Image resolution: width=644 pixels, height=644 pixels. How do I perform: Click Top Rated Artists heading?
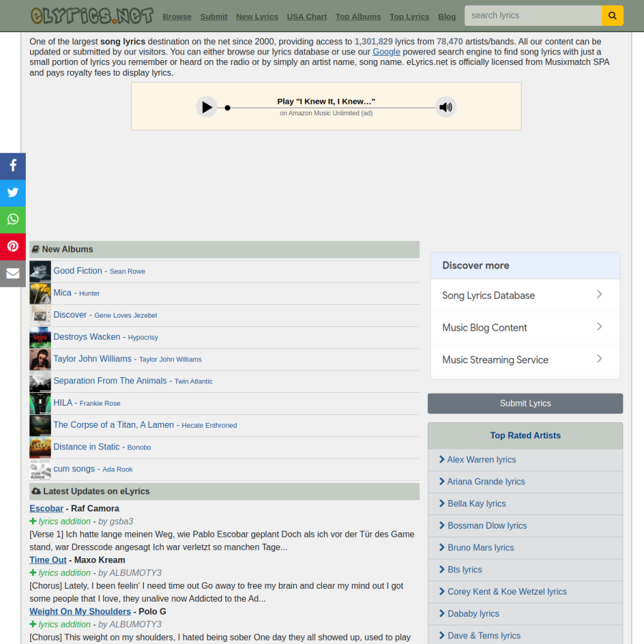525,435
